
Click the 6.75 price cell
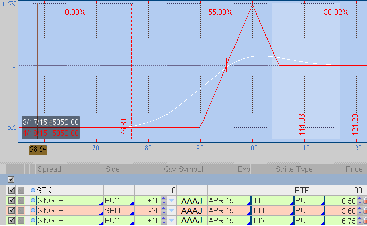pyautogui.click(x=341, y=220)
